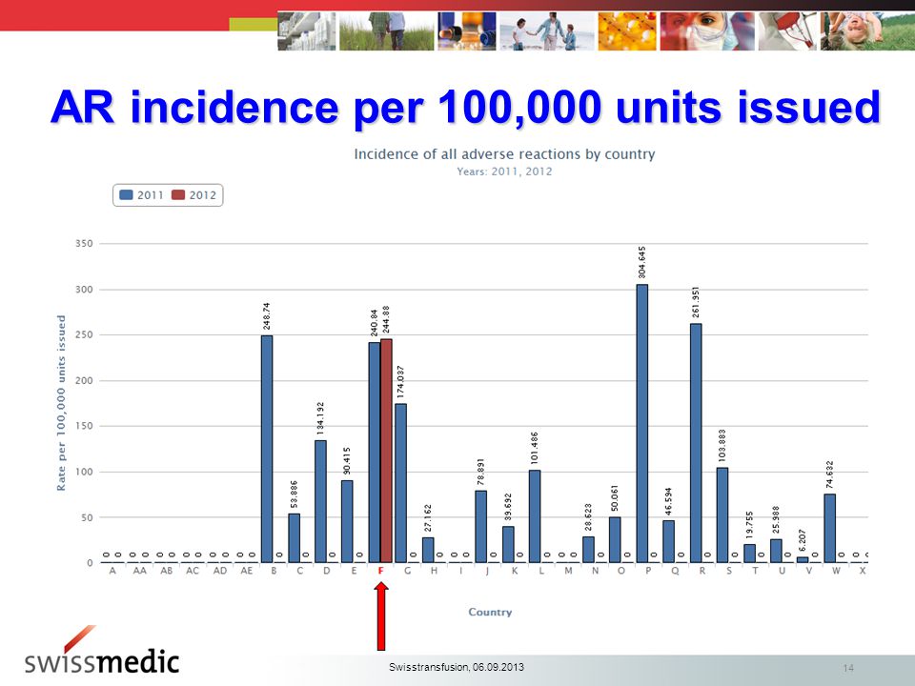Click the blue bar for country C

(295, 538)
